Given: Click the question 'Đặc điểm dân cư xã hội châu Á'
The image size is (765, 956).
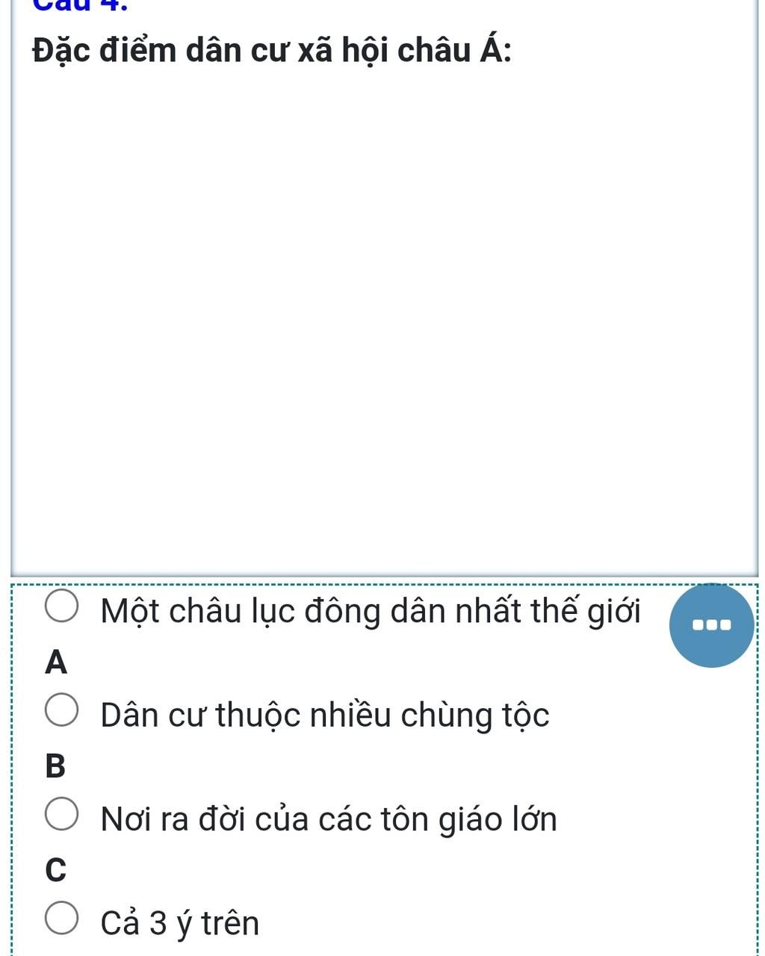Looking at the screenshot, I should click(x=272, y=51).
